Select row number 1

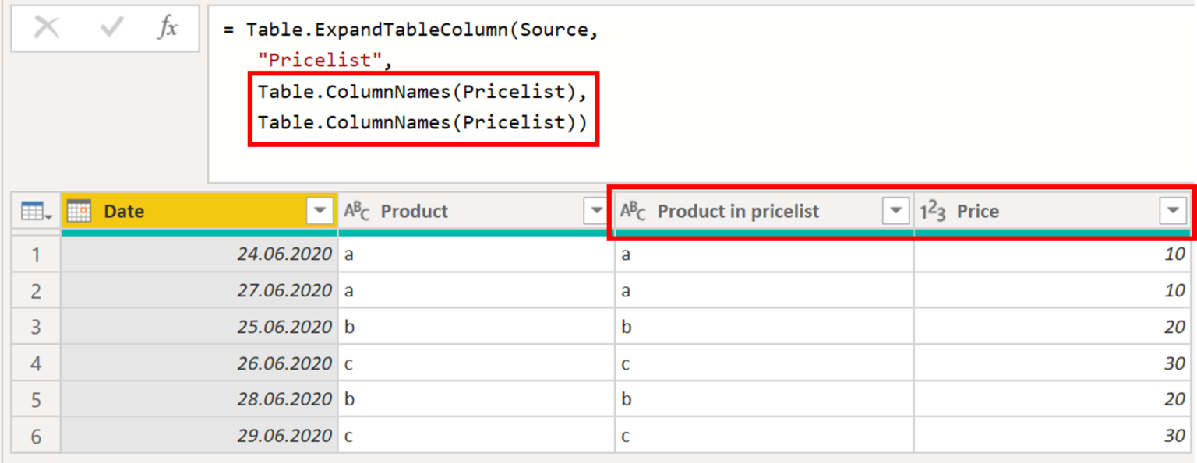[36, 254]
